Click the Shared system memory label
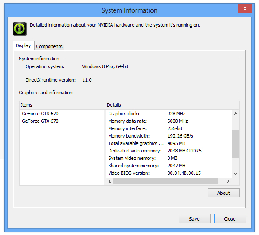The width and height of the screenshot is (259, 235). click(x=133, y=166)
